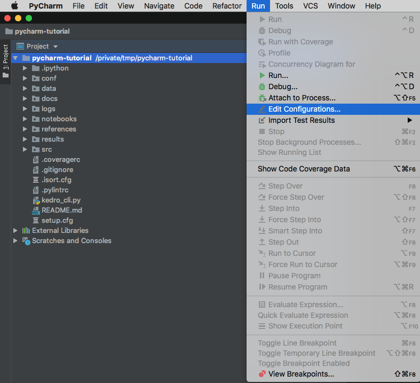This screenshot has height=383, width=420.
Task: Click the View Breakpoints red icon
Action: coord(261,374)
